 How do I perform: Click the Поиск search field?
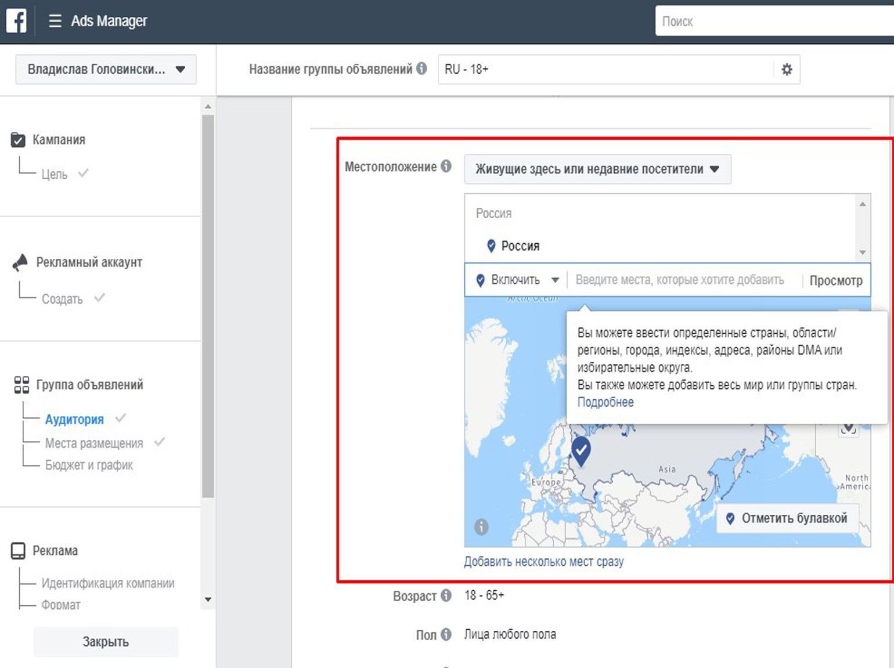point(774,21)
